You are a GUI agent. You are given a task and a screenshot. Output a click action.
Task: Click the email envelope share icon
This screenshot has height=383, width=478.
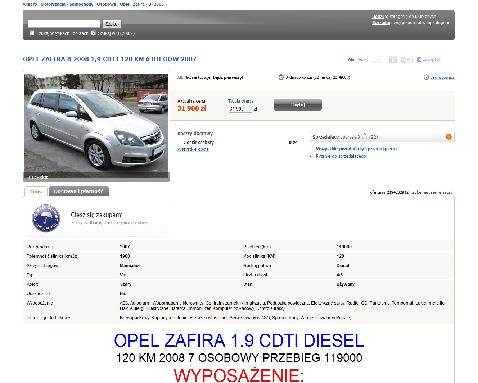click(377, 59)
